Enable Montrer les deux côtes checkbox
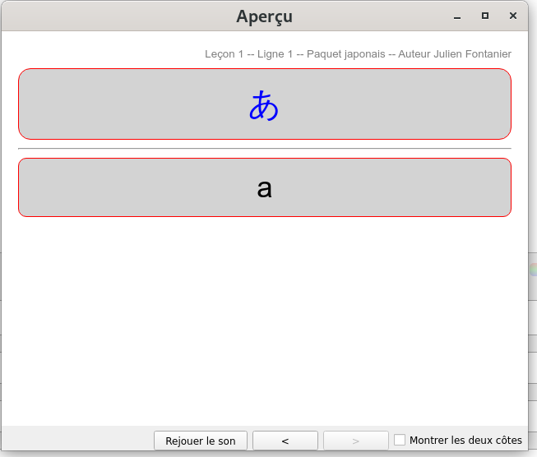 pyautogui.click(x=400, y=441)
